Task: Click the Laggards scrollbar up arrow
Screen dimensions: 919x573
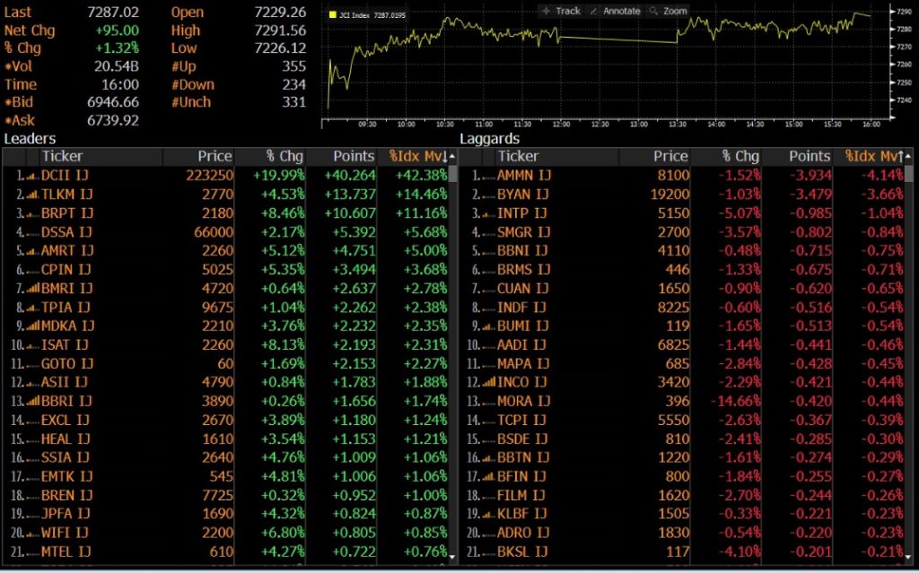Action: (908, 156)
